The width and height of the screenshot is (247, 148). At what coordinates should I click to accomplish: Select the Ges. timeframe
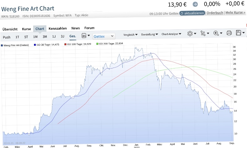click(73, 36)
